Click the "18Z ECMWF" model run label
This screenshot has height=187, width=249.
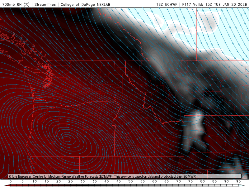(167, 4)
